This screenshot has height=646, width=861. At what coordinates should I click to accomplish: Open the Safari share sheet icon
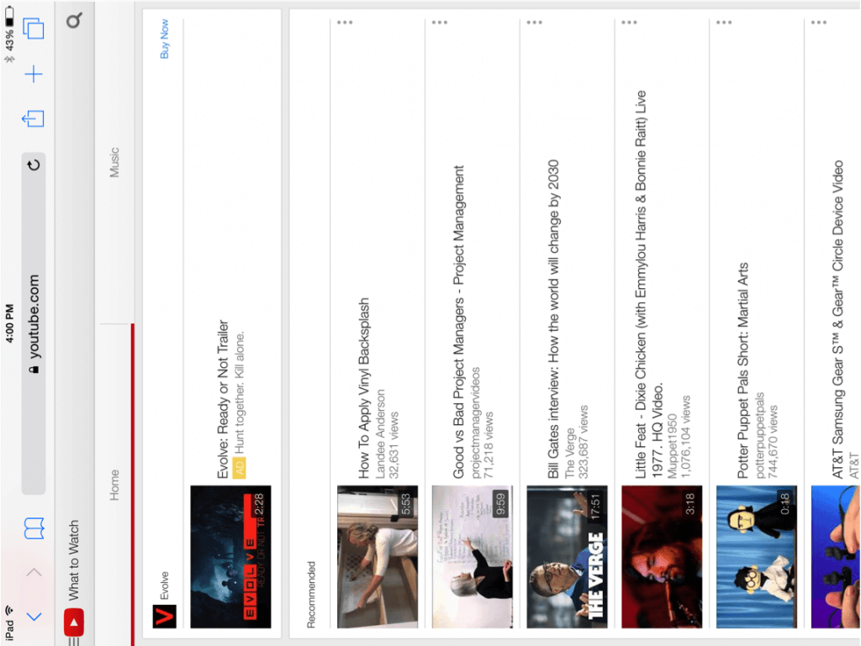tap(34, 118)
